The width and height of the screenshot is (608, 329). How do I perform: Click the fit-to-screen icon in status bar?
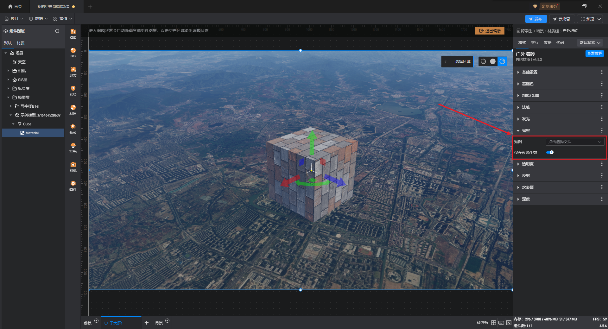[494, 323]
